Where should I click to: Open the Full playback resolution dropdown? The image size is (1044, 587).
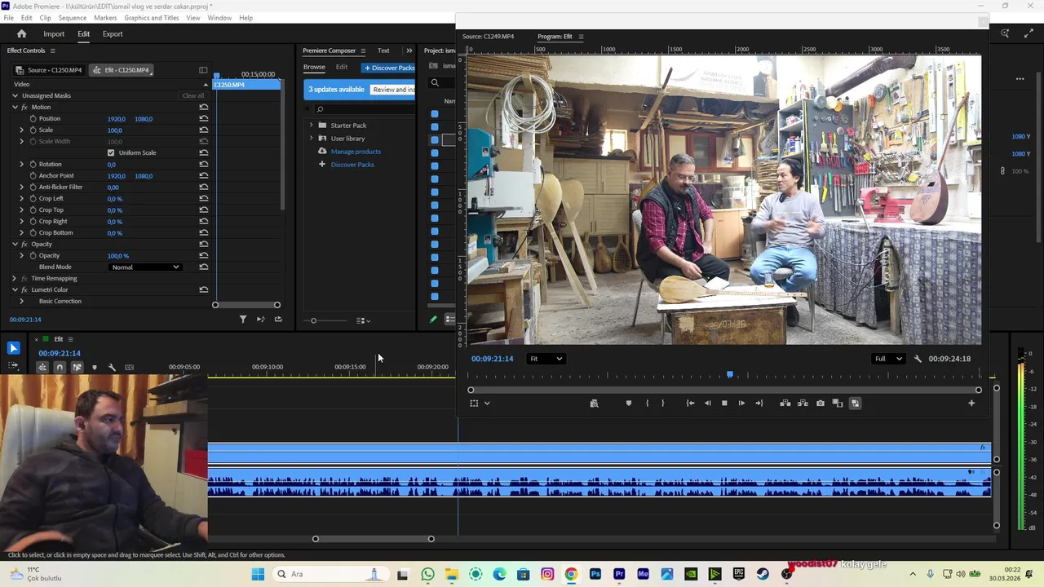pyautogui.click(x=888, y=359)
